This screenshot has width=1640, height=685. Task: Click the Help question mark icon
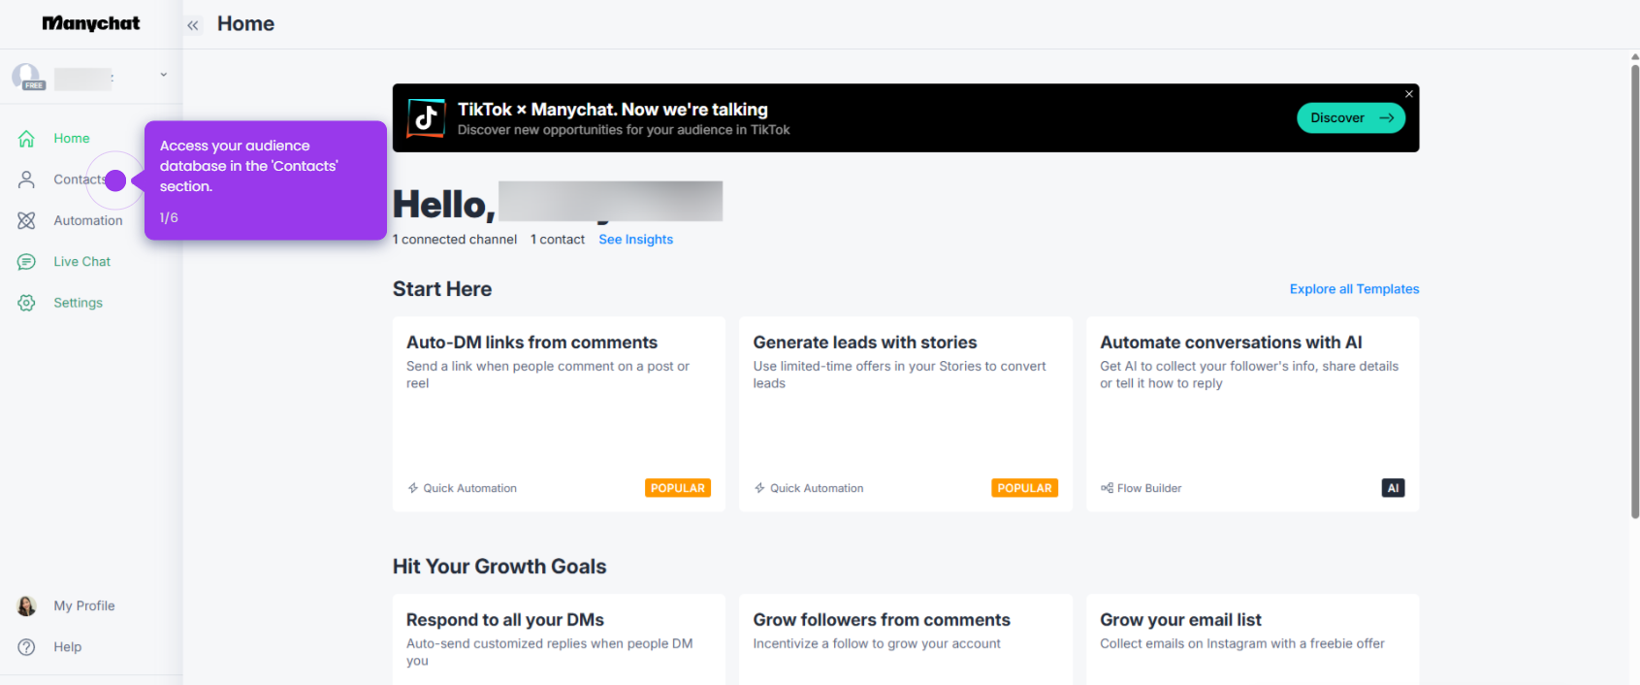click(x=26, y=647)
